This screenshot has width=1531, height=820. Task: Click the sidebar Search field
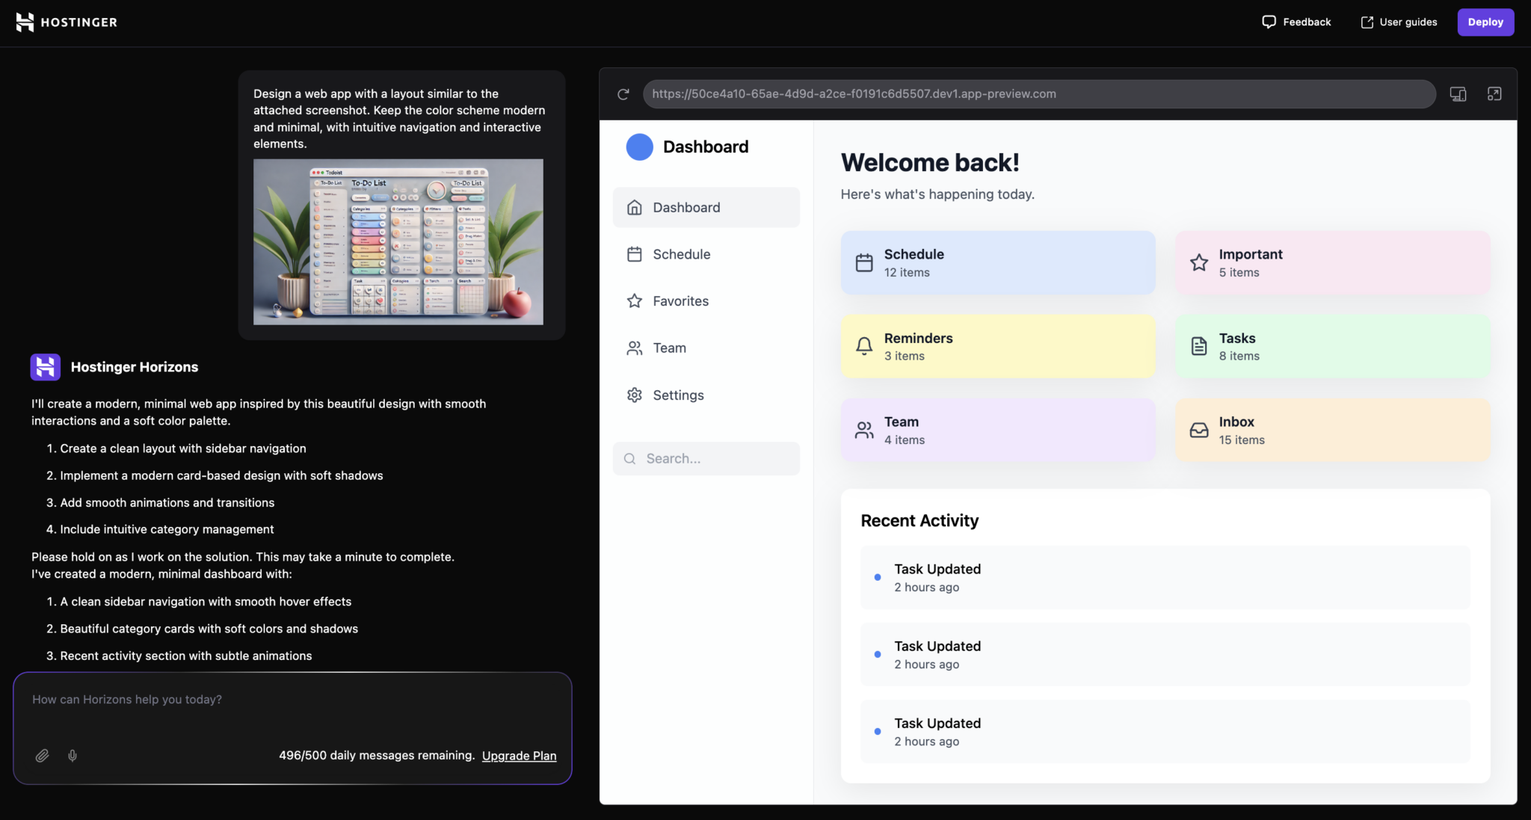[x=706, y=458]
